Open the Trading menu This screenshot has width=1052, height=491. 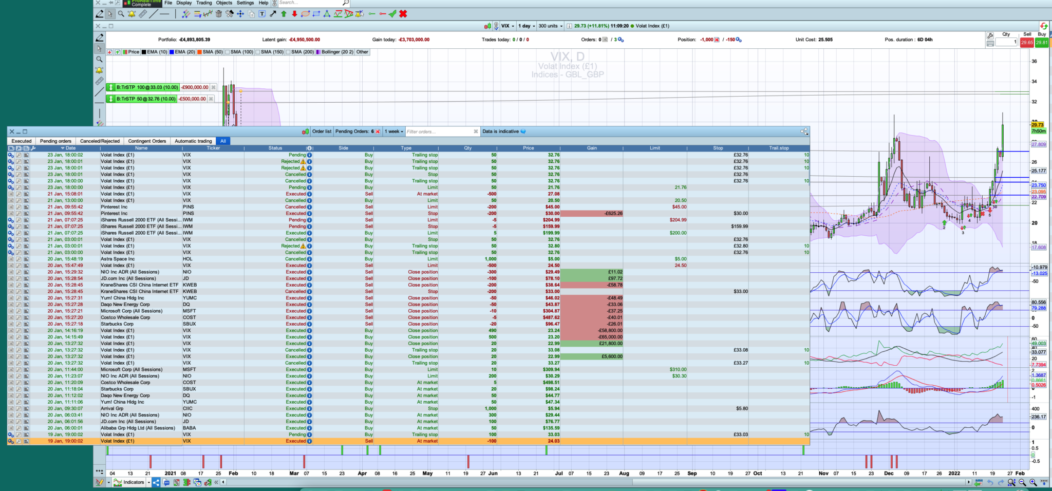point(204,3)
